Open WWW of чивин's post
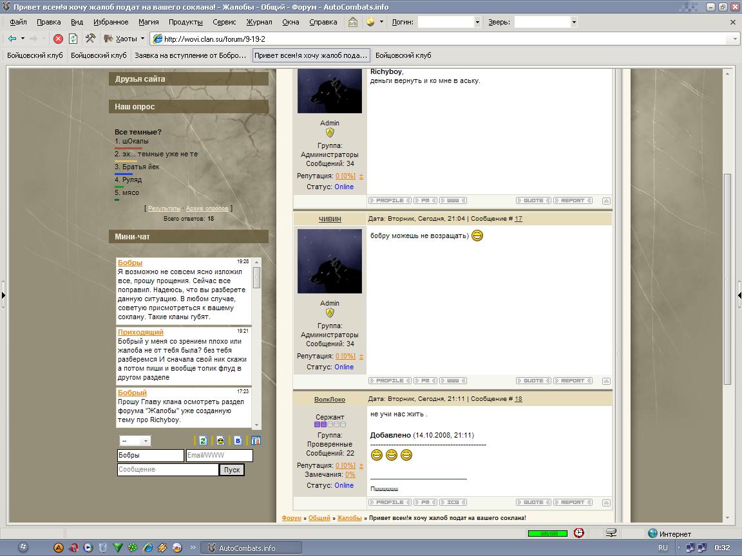Viewport: 742px width, 556px height. click(453, 380)
